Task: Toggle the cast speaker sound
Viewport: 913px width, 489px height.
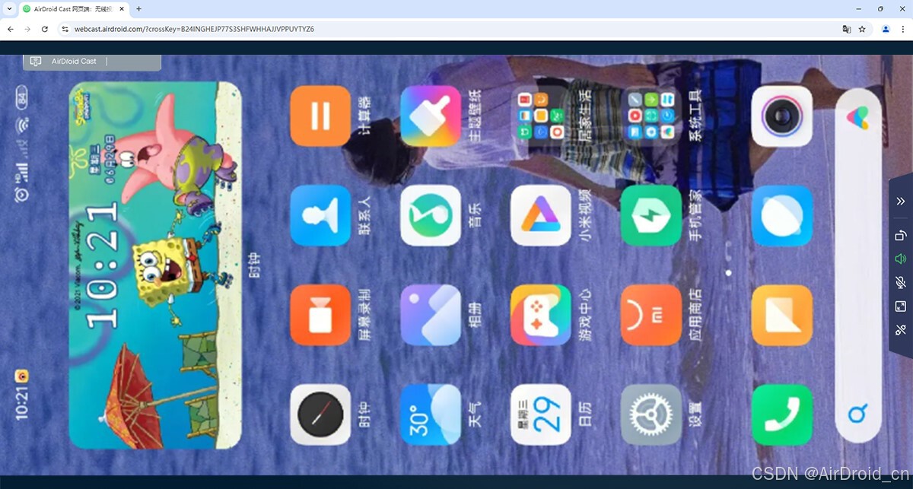Action: tap(900, 259)
